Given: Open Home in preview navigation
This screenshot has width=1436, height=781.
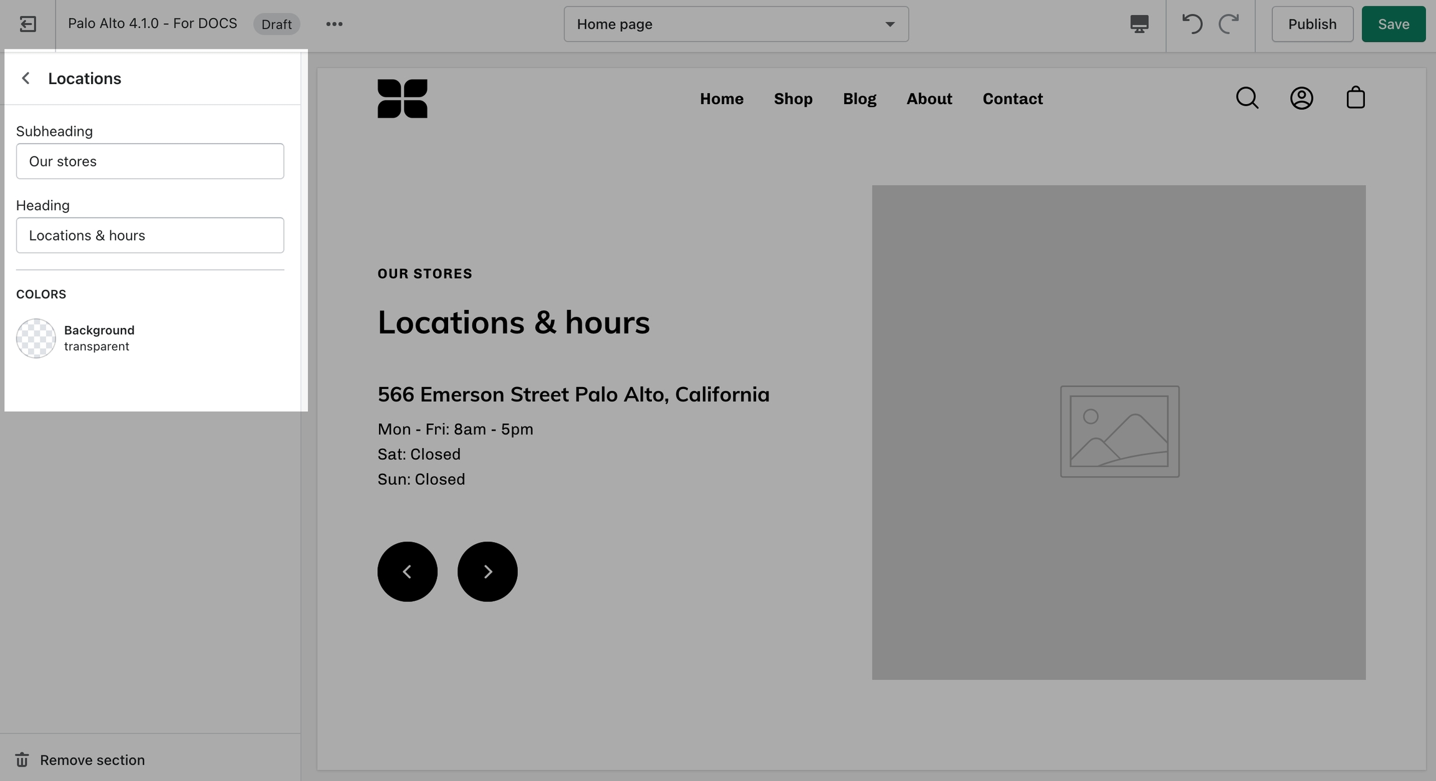Looking at the screenshot, I should 722,98.
